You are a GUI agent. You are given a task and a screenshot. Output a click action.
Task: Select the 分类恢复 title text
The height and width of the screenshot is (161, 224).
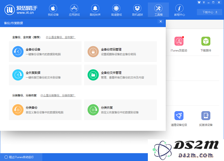pyautogui.click(x=107, y=108)
